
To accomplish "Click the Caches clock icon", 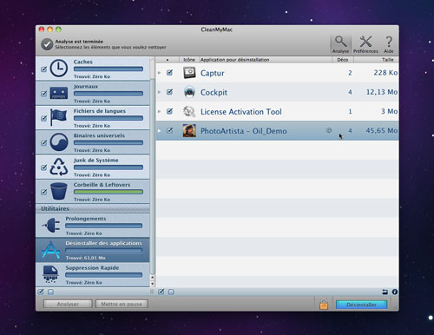I will pos(59,69).
